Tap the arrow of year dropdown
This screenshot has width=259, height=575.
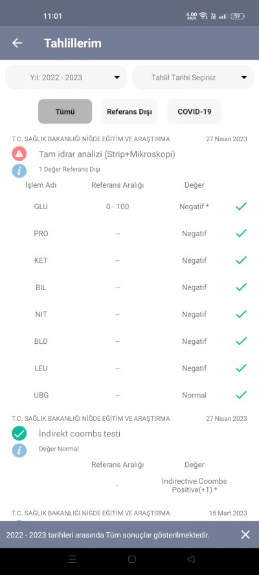117,77
